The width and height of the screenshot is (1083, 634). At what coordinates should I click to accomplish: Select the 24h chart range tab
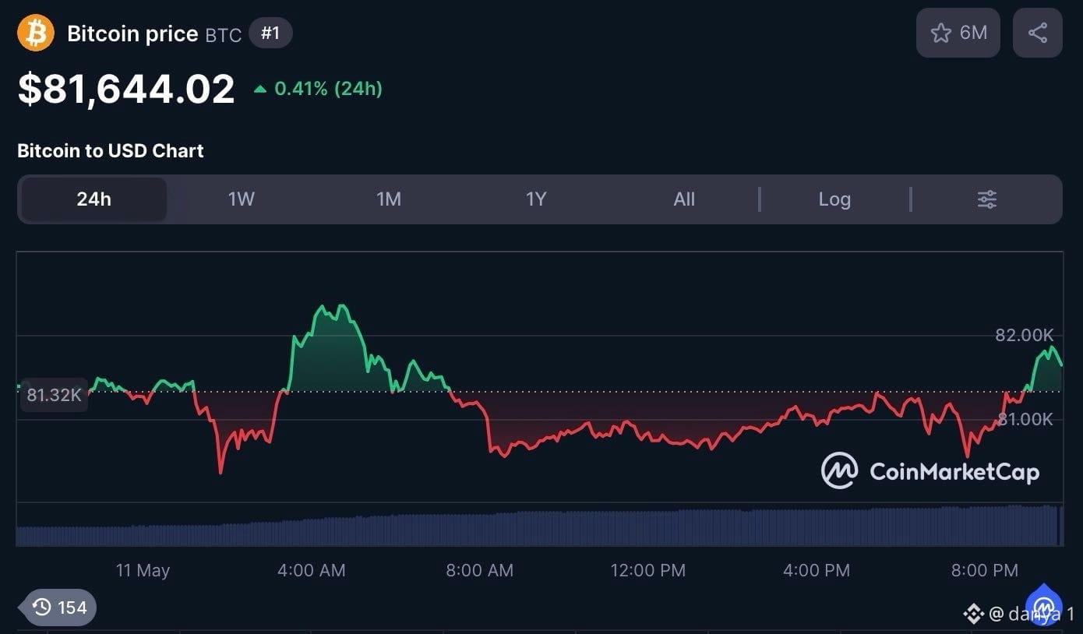(x=93, y=199)
